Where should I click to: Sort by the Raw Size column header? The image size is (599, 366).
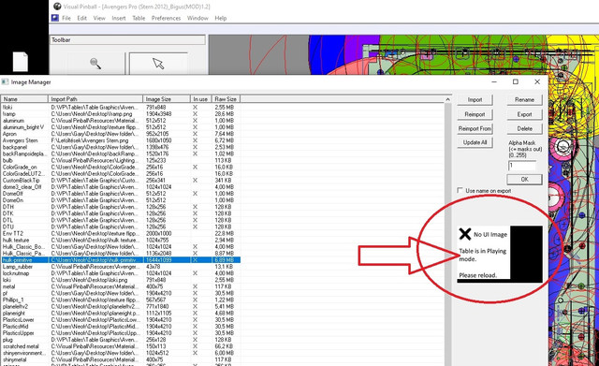click(x=226, y=99)
